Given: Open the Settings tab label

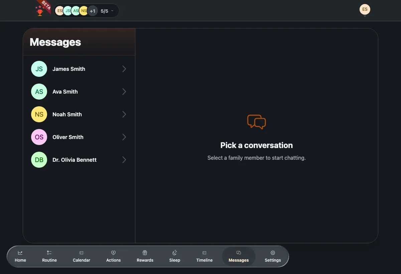Looking at the screenshot, I should 273,260.
